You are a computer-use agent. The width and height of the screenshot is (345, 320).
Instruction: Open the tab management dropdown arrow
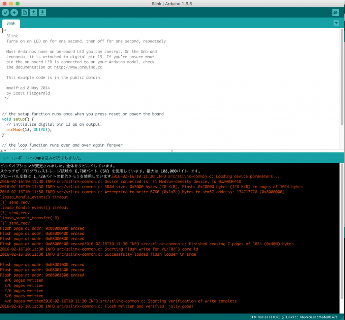click(336, 23)
